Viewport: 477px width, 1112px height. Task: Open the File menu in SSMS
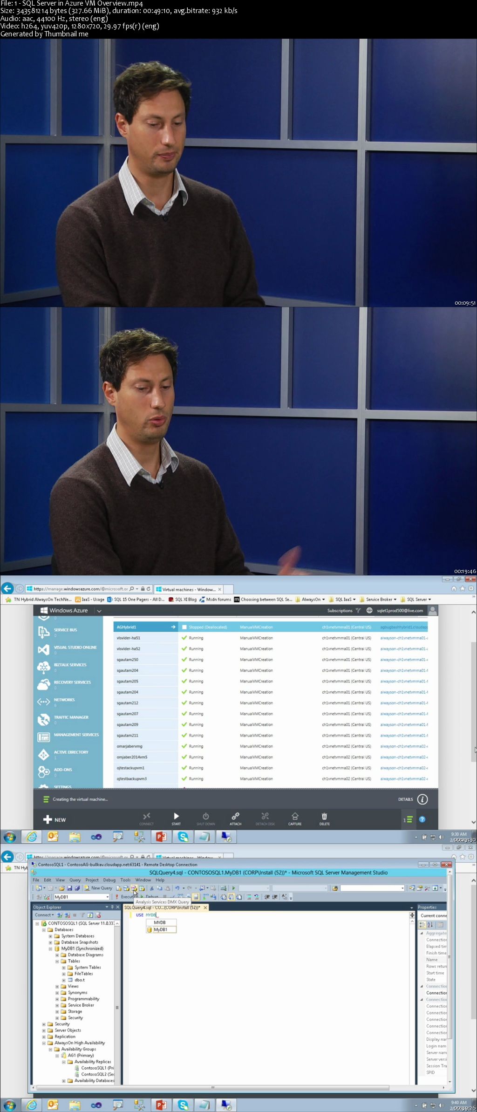click(36, 880)
